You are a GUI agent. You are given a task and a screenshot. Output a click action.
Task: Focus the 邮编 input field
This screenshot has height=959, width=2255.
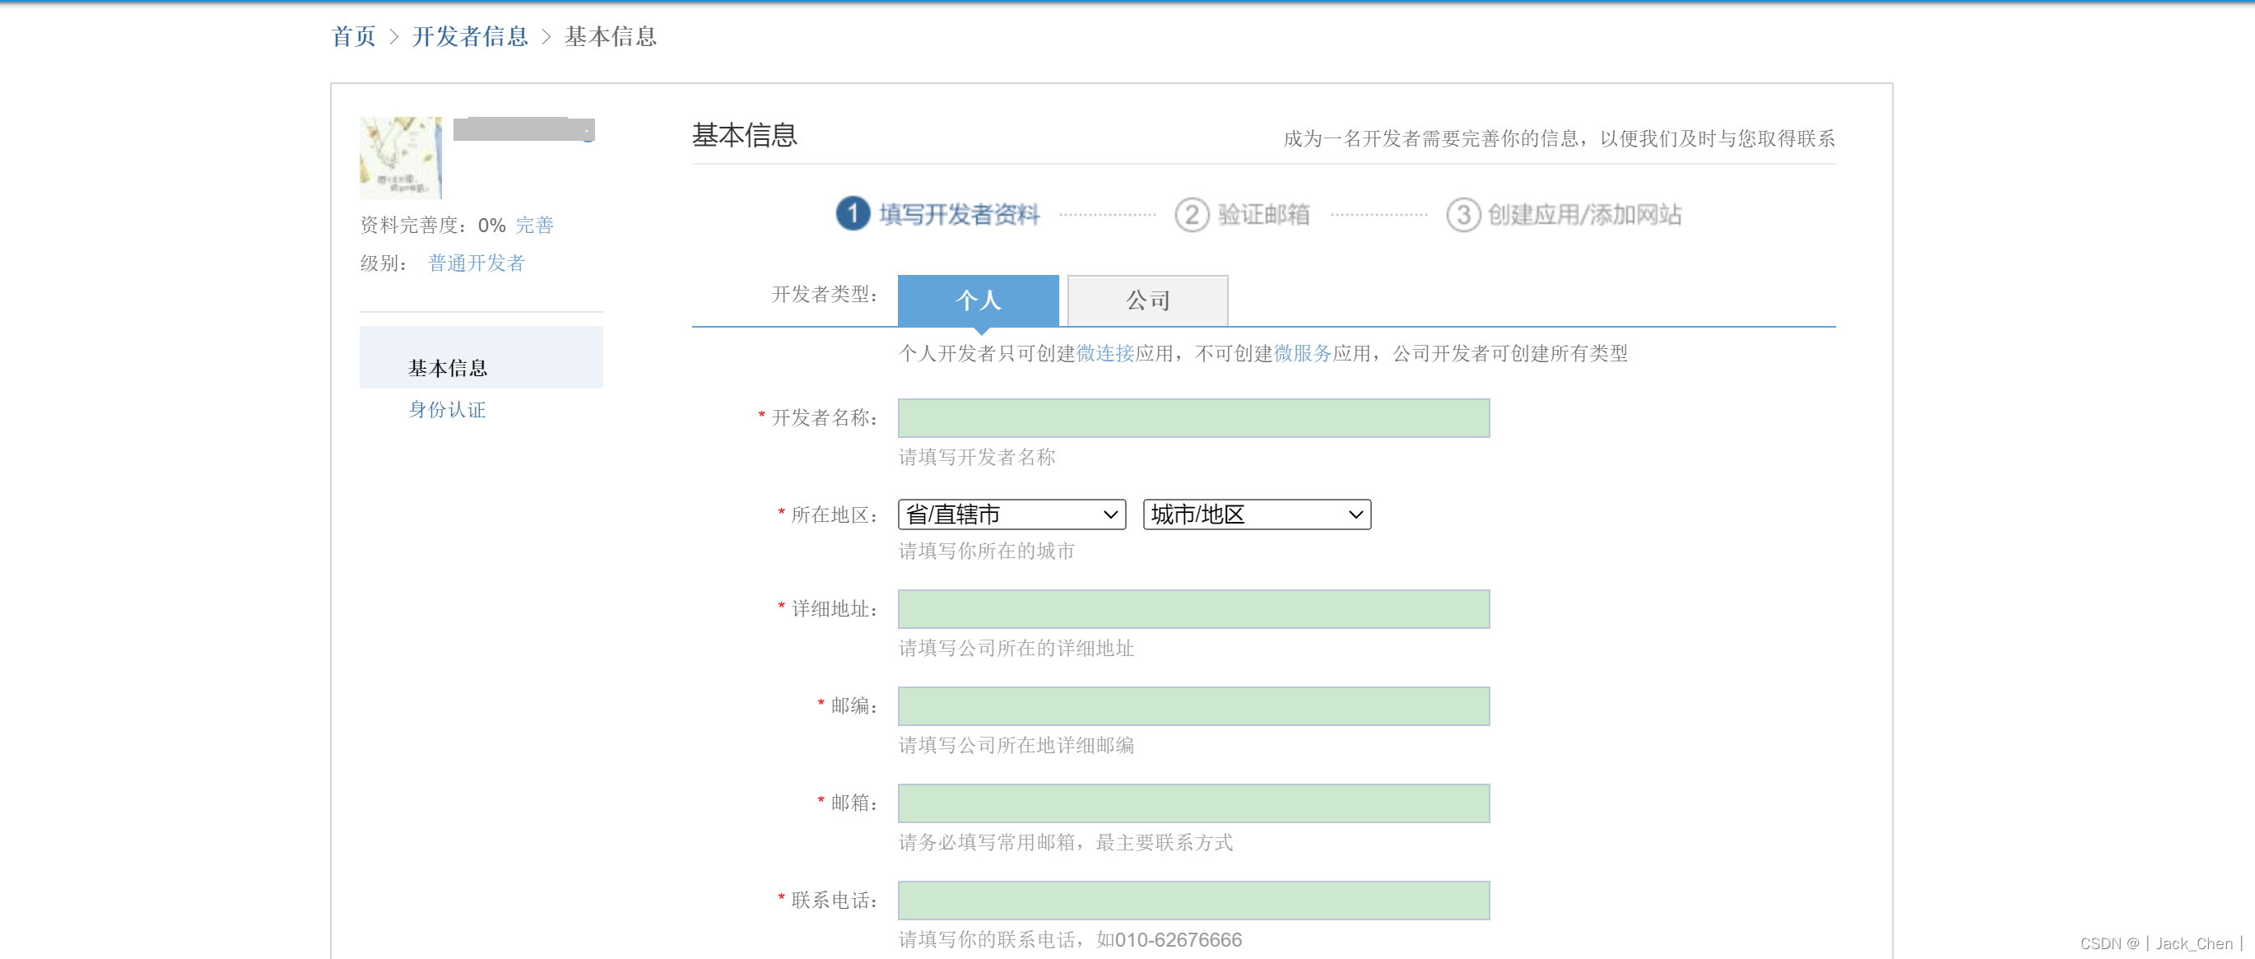[1193, 706]
